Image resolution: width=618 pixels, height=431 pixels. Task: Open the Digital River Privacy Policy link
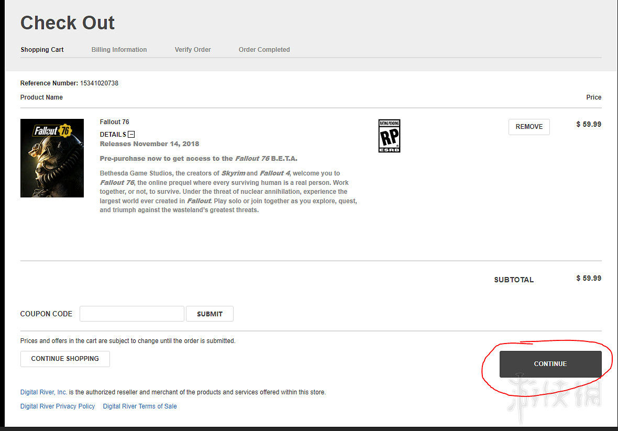pyautogui.click(x=58, y=406)
